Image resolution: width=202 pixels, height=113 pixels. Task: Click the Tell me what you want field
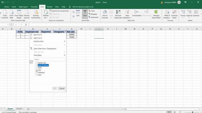[x=83, y=7]
